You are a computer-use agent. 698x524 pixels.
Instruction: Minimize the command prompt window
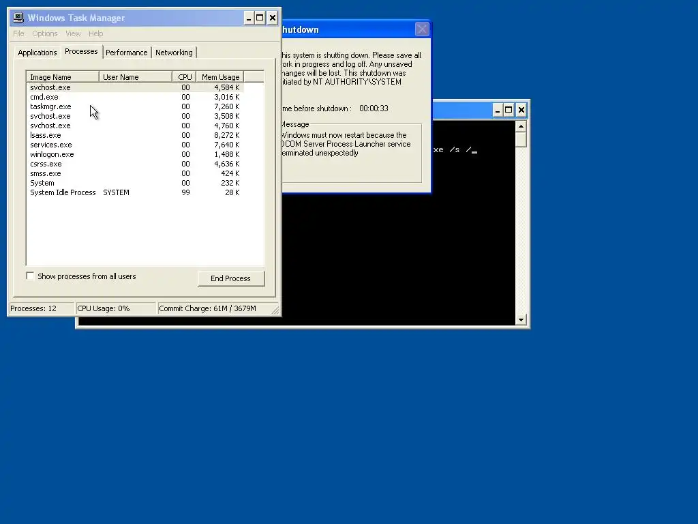point(497,110)
